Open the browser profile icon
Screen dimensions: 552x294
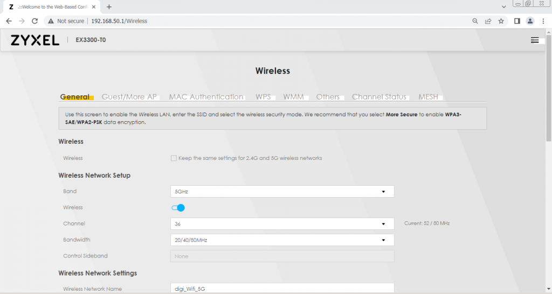point(530,21)
